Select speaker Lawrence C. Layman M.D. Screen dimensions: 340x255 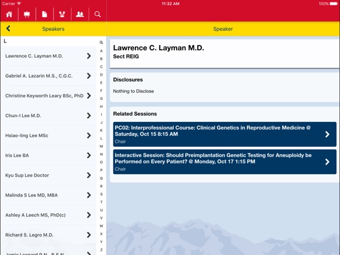coord(49,56)
